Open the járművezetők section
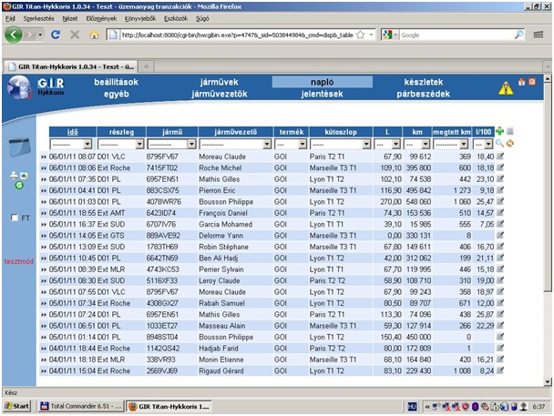 220,94
